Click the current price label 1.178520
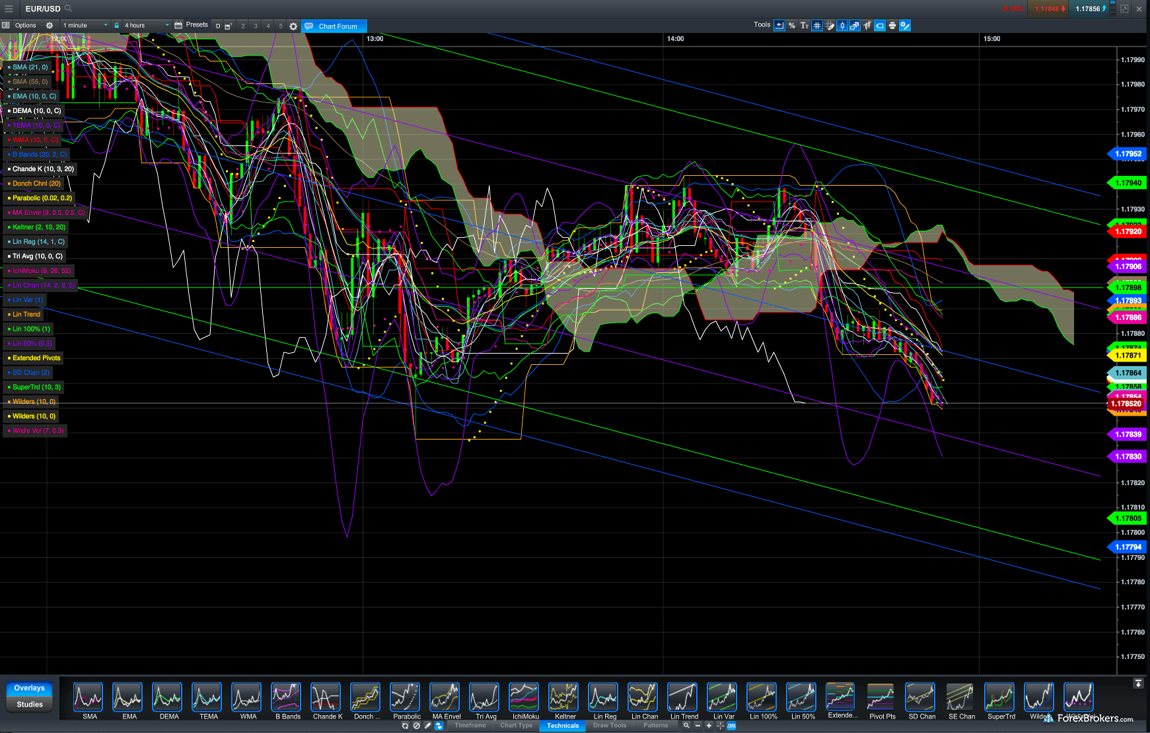This screenshot has width=1150, height=733. pyautogui.click(x=1126, y=404)
